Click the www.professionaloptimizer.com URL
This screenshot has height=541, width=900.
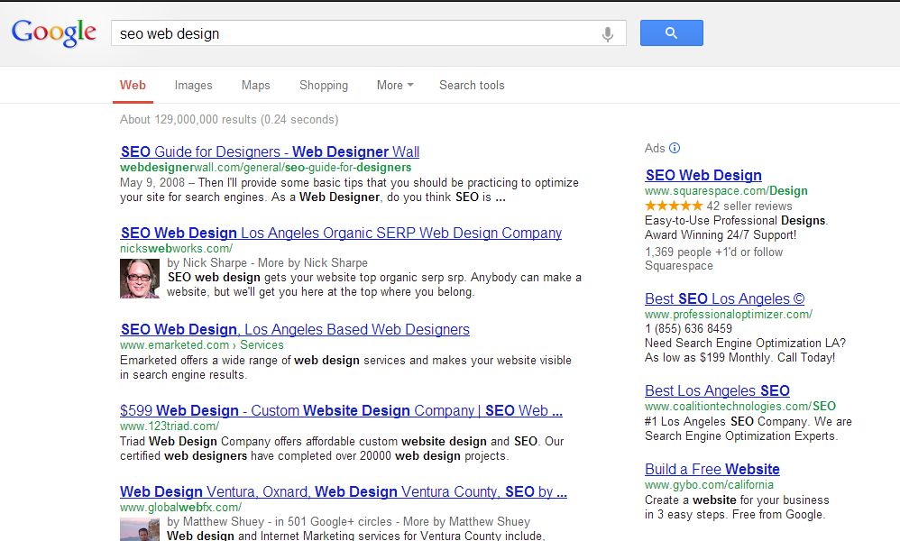(x=729, y=315)
